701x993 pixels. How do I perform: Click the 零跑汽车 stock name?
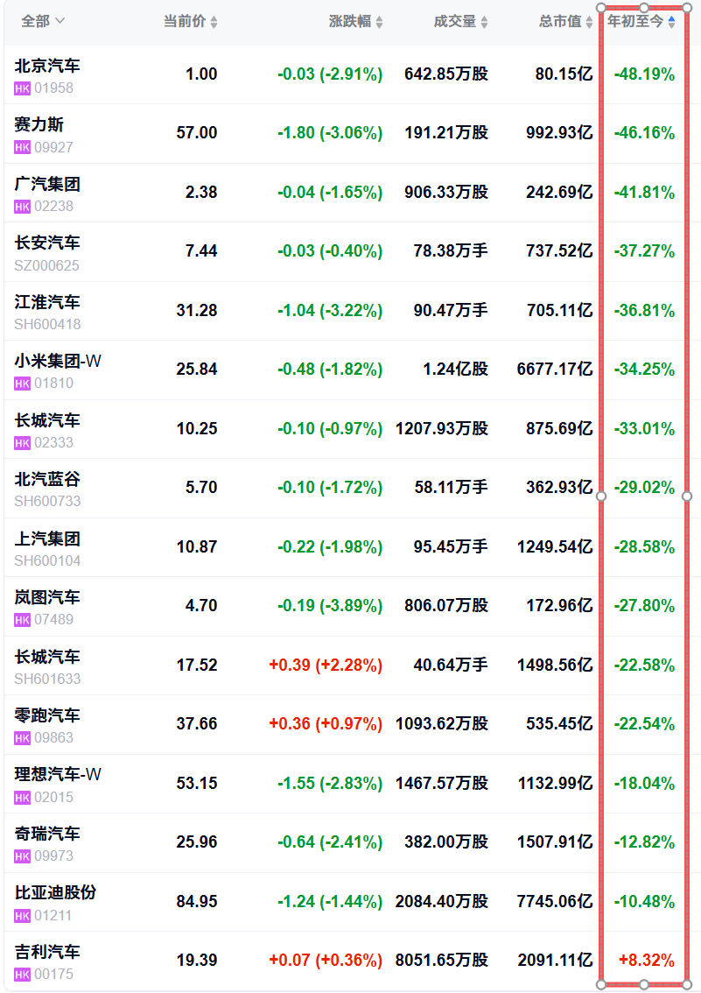pyautogui.click(x=47, y=715)
